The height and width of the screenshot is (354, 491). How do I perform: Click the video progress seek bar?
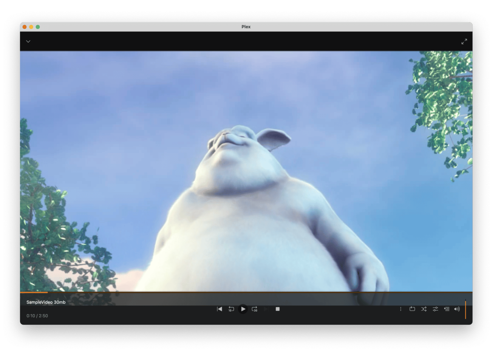(x=245, y=292)
